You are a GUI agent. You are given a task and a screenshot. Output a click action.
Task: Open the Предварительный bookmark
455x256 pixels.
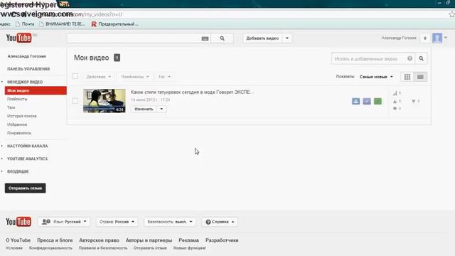point(115,24)
